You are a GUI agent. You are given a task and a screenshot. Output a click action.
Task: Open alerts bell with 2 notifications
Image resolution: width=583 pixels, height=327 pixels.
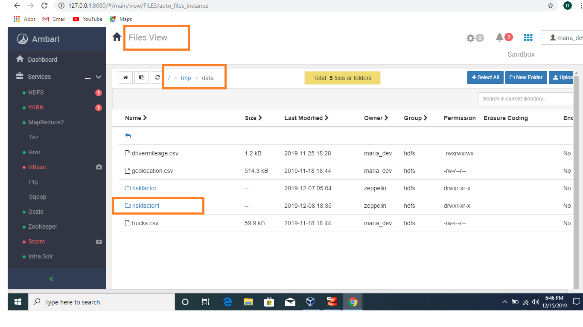click(499, 37)
